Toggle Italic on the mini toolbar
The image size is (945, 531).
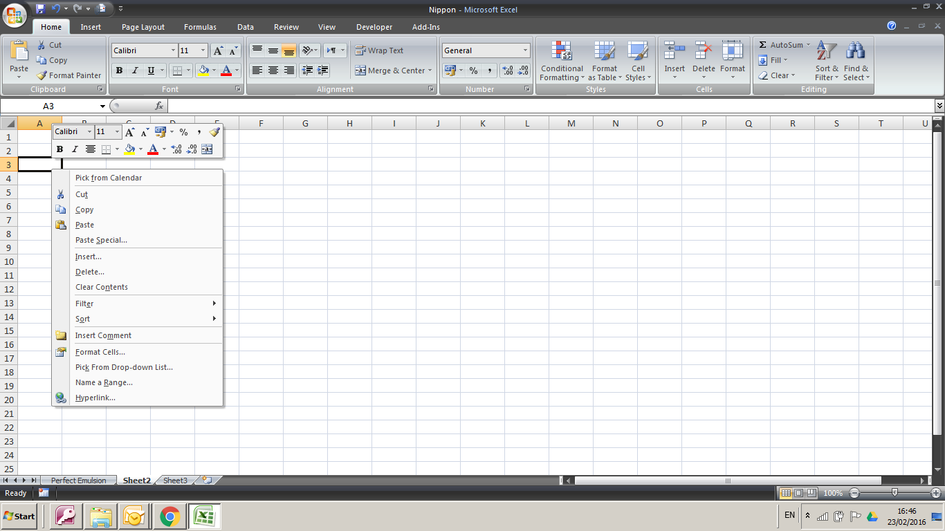pyautogui.click(x=75, y=149)
